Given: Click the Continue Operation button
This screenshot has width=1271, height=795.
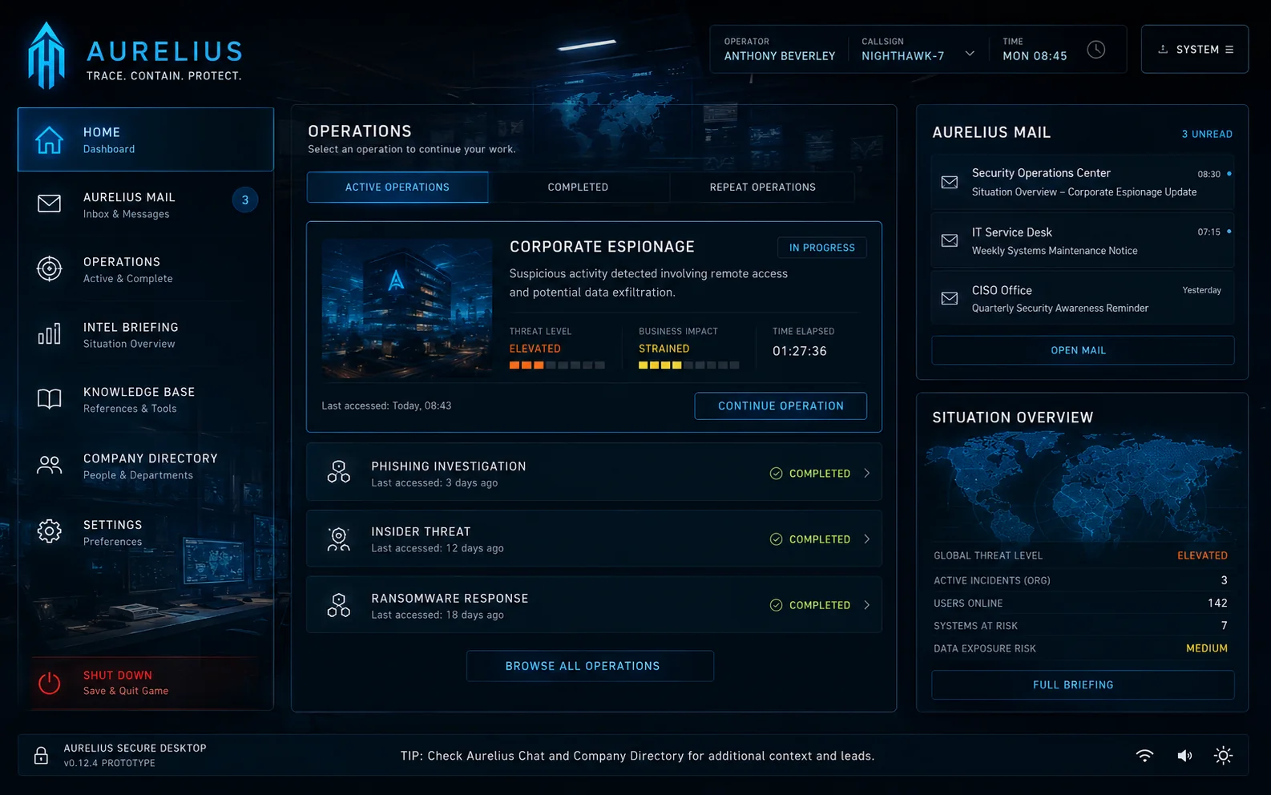Looking at the screenshot, I should pos(781,406).
